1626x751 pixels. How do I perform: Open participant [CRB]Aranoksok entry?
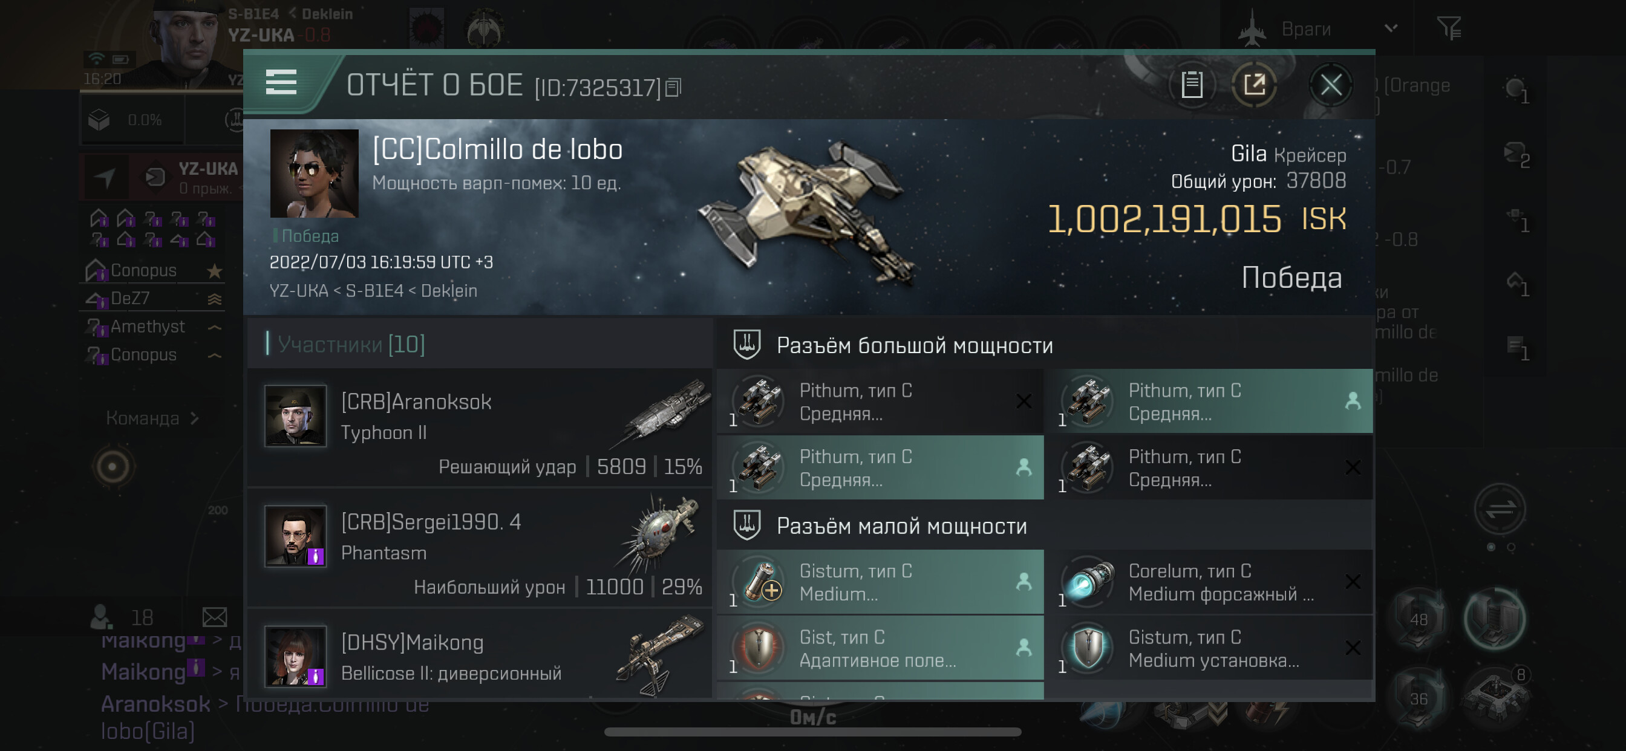point(480,428)
